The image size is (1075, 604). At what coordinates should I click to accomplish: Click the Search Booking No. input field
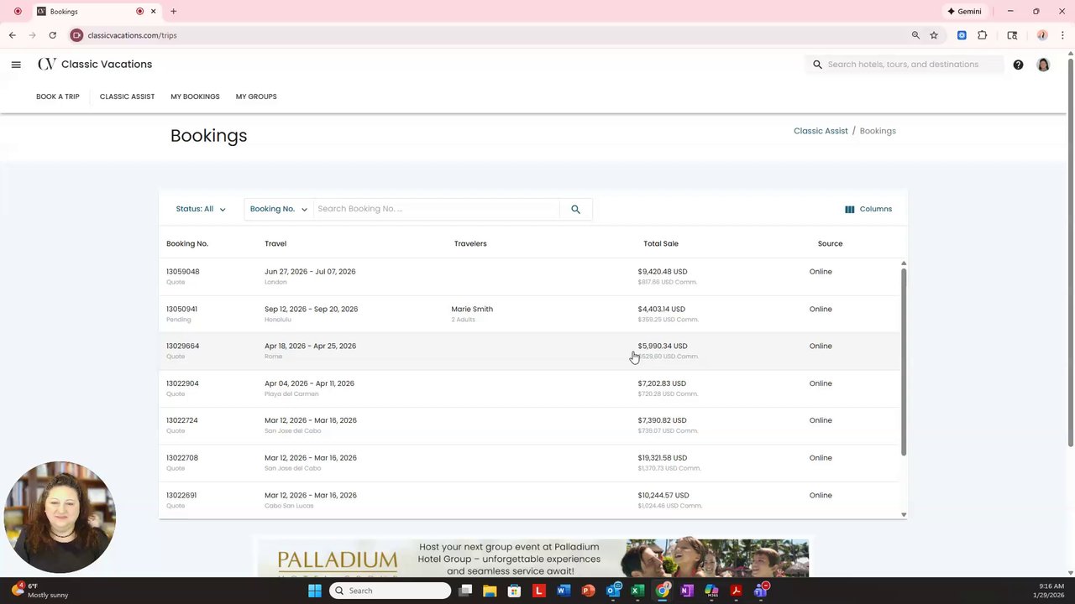click(x=436, y=209)
